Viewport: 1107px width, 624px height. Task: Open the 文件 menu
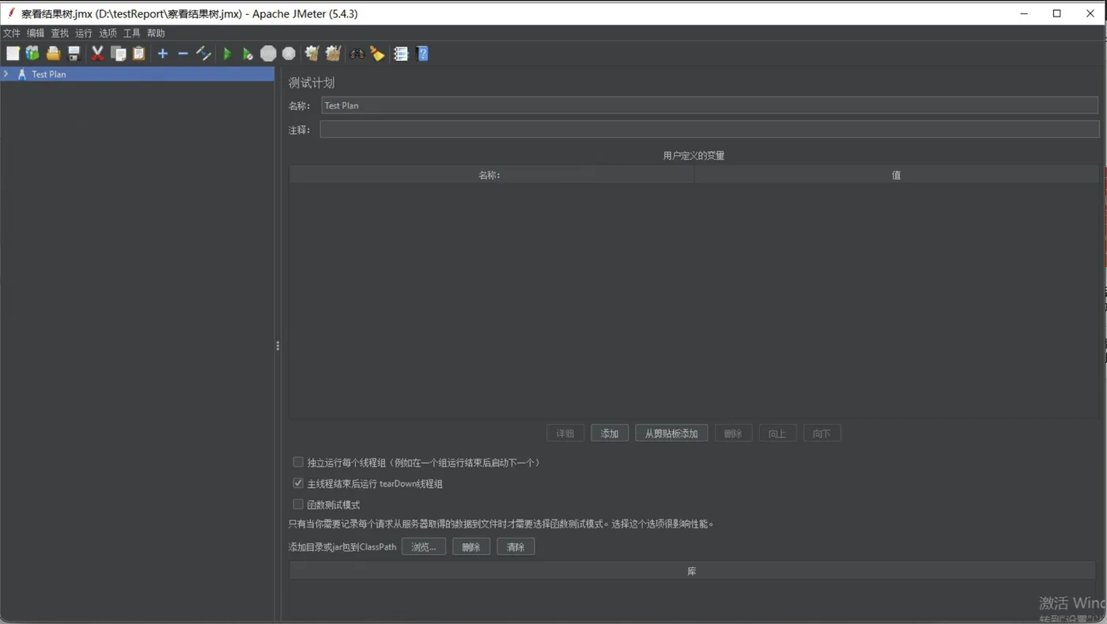12,33
